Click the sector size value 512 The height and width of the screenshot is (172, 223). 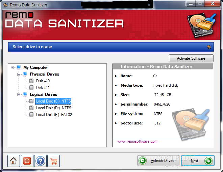[x=157, y=123]
